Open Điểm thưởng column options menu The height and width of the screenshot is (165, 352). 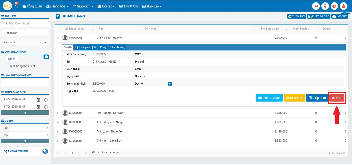[x=316, y=29]
